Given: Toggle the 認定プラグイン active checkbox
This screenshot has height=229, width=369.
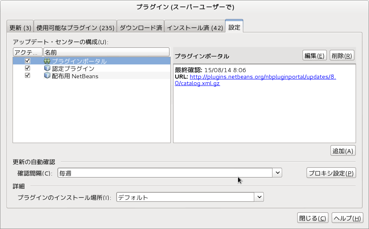Looking at the screenshot, I should (x=28, y=68).
